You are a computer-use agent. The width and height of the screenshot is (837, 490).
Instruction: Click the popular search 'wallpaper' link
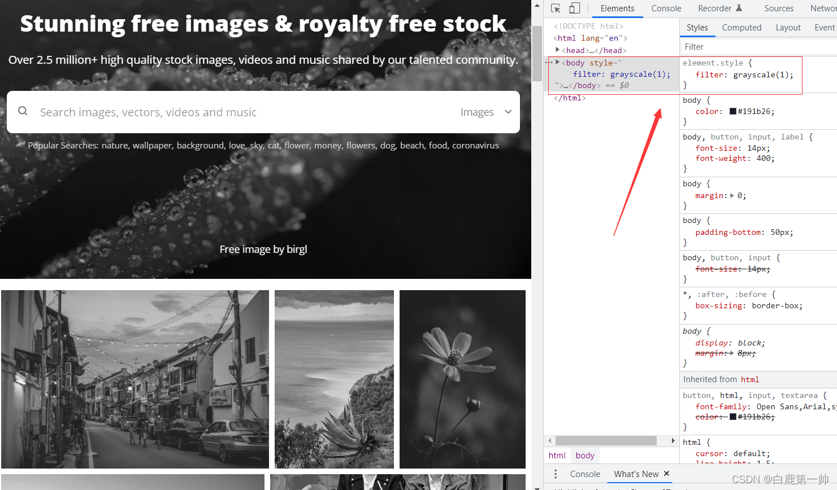coord(152,146)
